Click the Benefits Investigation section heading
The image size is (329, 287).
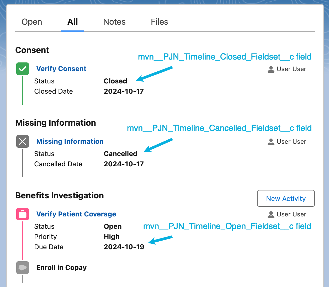[x=60, y=195]
